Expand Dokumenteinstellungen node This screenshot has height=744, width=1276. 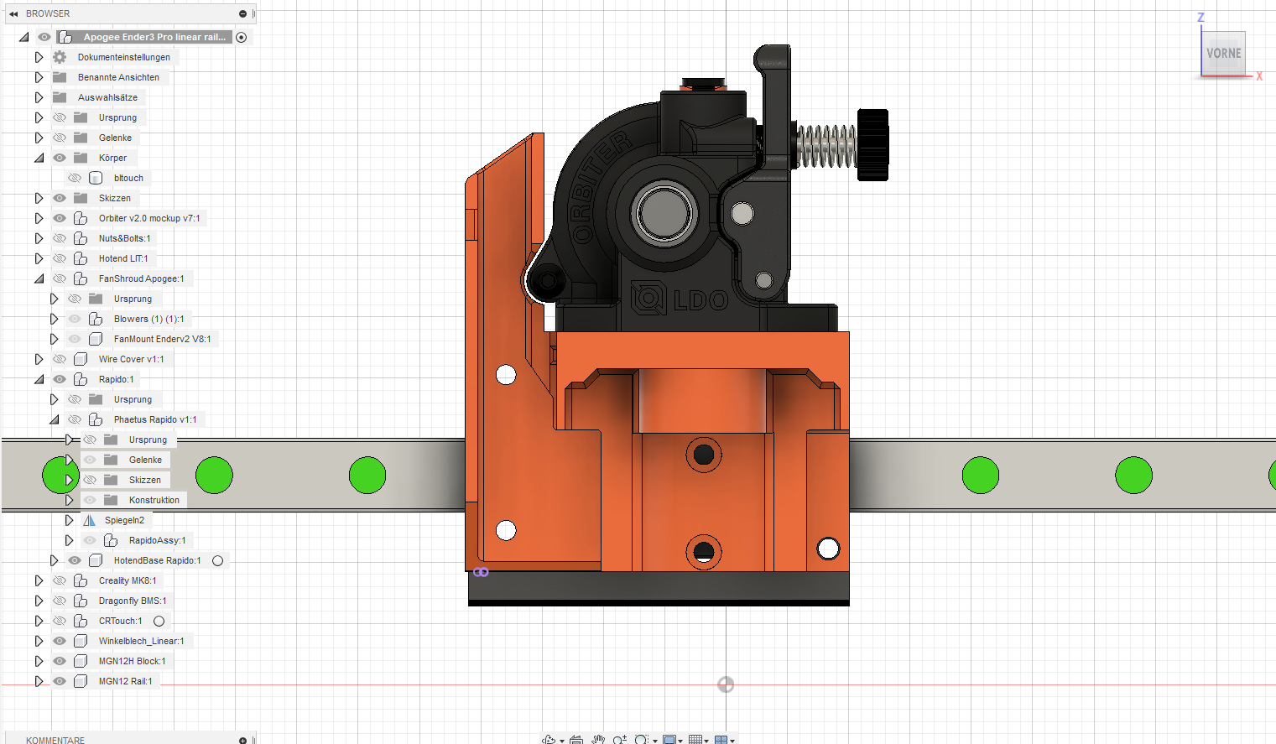tap(39, 57)
